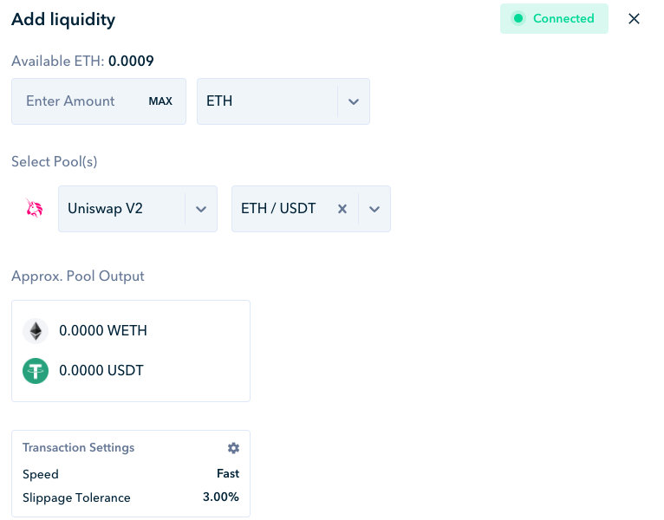The height and width of the screenshot is (520, 664).
Task: Click the 0.0000 USDT output amount
Action: 101,371
